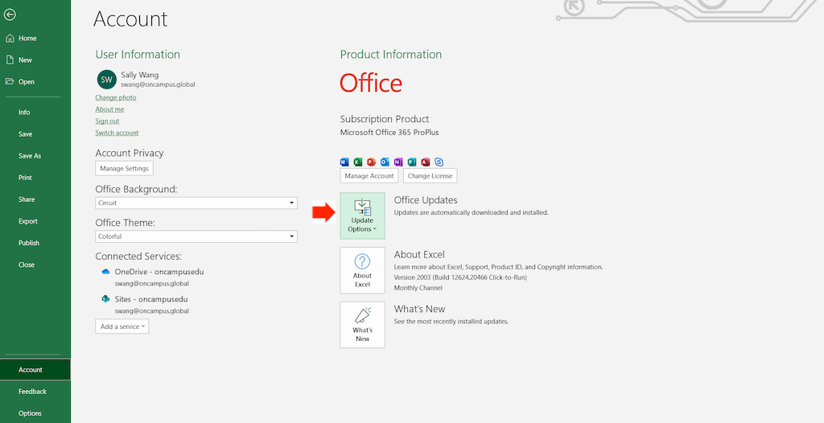
Task: Click the Microsoft Office 365 ProPlus text
Action: click(389, 133)
